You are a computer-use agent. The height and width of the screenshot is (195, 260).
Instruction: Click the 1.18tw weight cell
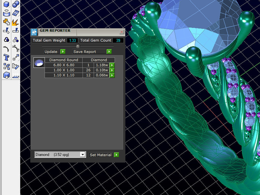102,65
